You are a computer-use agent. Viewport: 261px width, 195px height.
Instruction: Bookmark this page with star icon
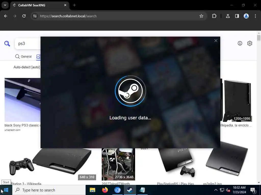pyautogui.click(x=201, y=16)
